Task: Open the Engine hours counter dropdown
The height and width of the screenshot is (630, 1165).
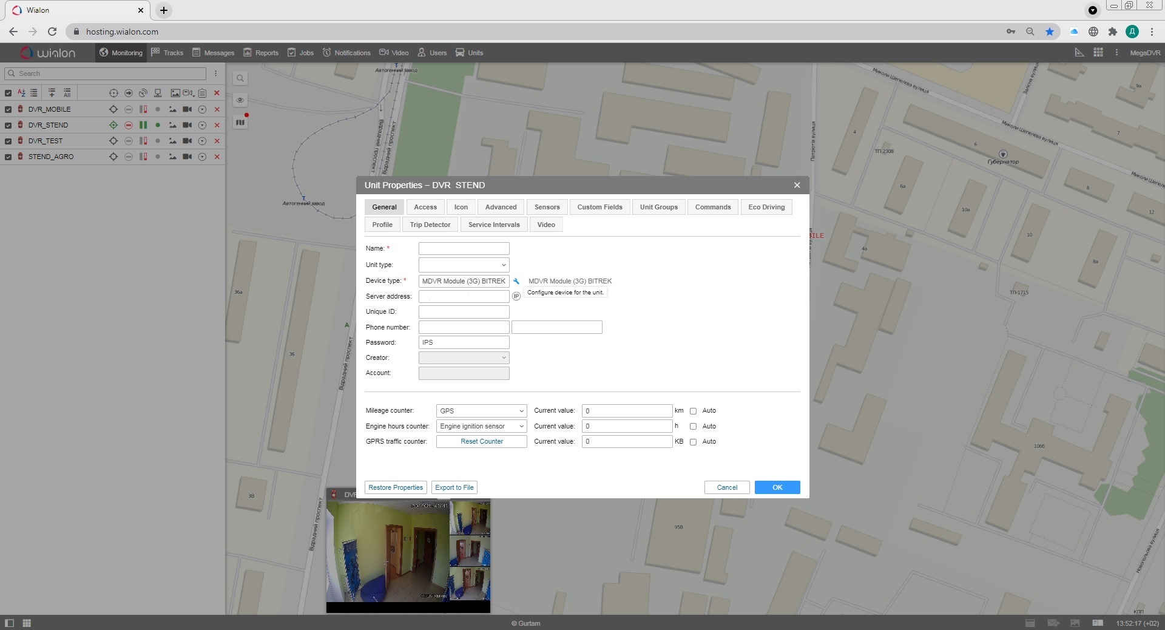Action: point(481,426)
